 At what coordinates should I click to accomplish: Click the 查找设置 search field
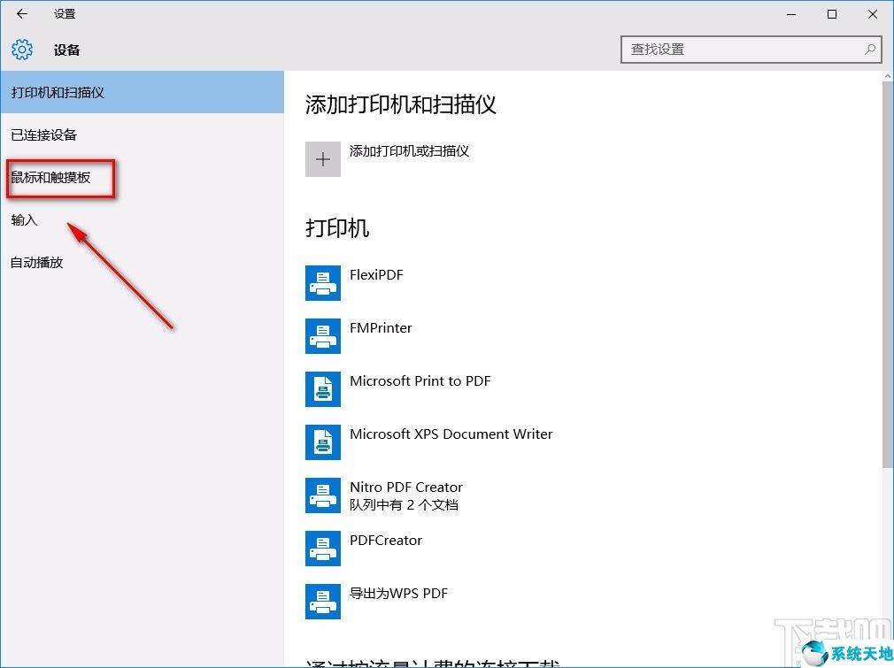tap(751, 50)
